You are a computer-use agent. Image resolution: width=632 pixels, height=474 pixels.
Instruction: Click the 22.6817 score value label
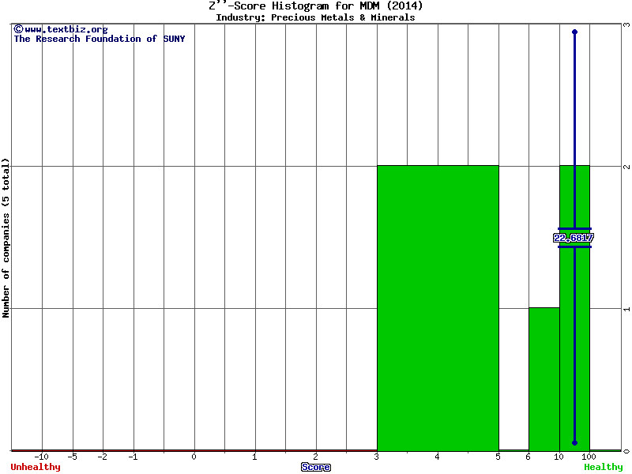pos(574,238)
